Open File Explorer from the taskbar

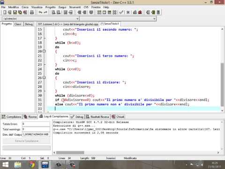coord(18,165)
